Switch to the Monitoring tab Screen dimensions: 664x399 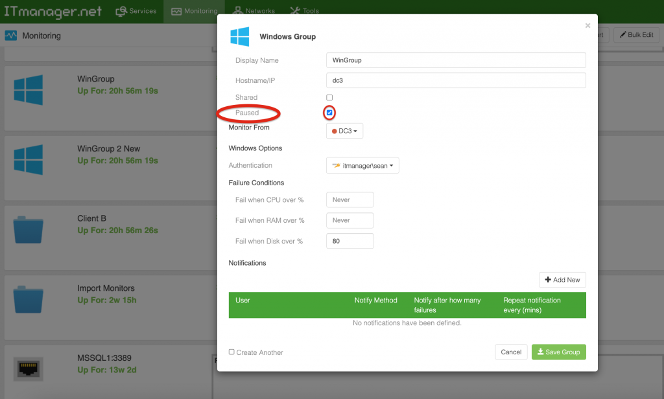(x=195, y=11)
